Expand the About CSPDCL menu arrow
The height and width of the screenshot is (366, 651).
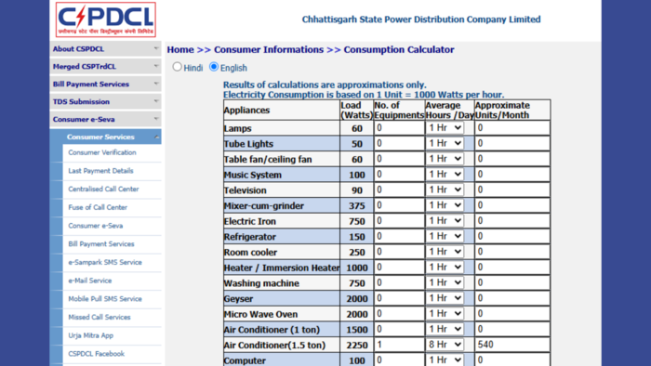pos(155,48)
